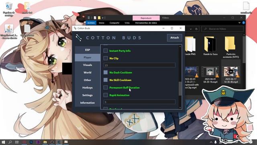Open the address bar history dropdown
This screenshot has width=257, height=145.
tap(191, 29)
